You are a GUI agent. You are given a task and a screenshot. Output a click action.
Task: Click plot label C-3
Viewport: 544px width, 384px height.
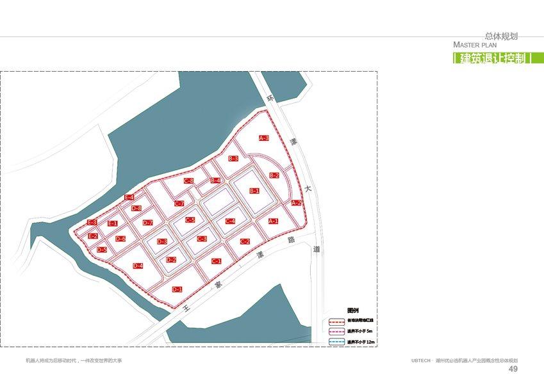tap(202, 239)
